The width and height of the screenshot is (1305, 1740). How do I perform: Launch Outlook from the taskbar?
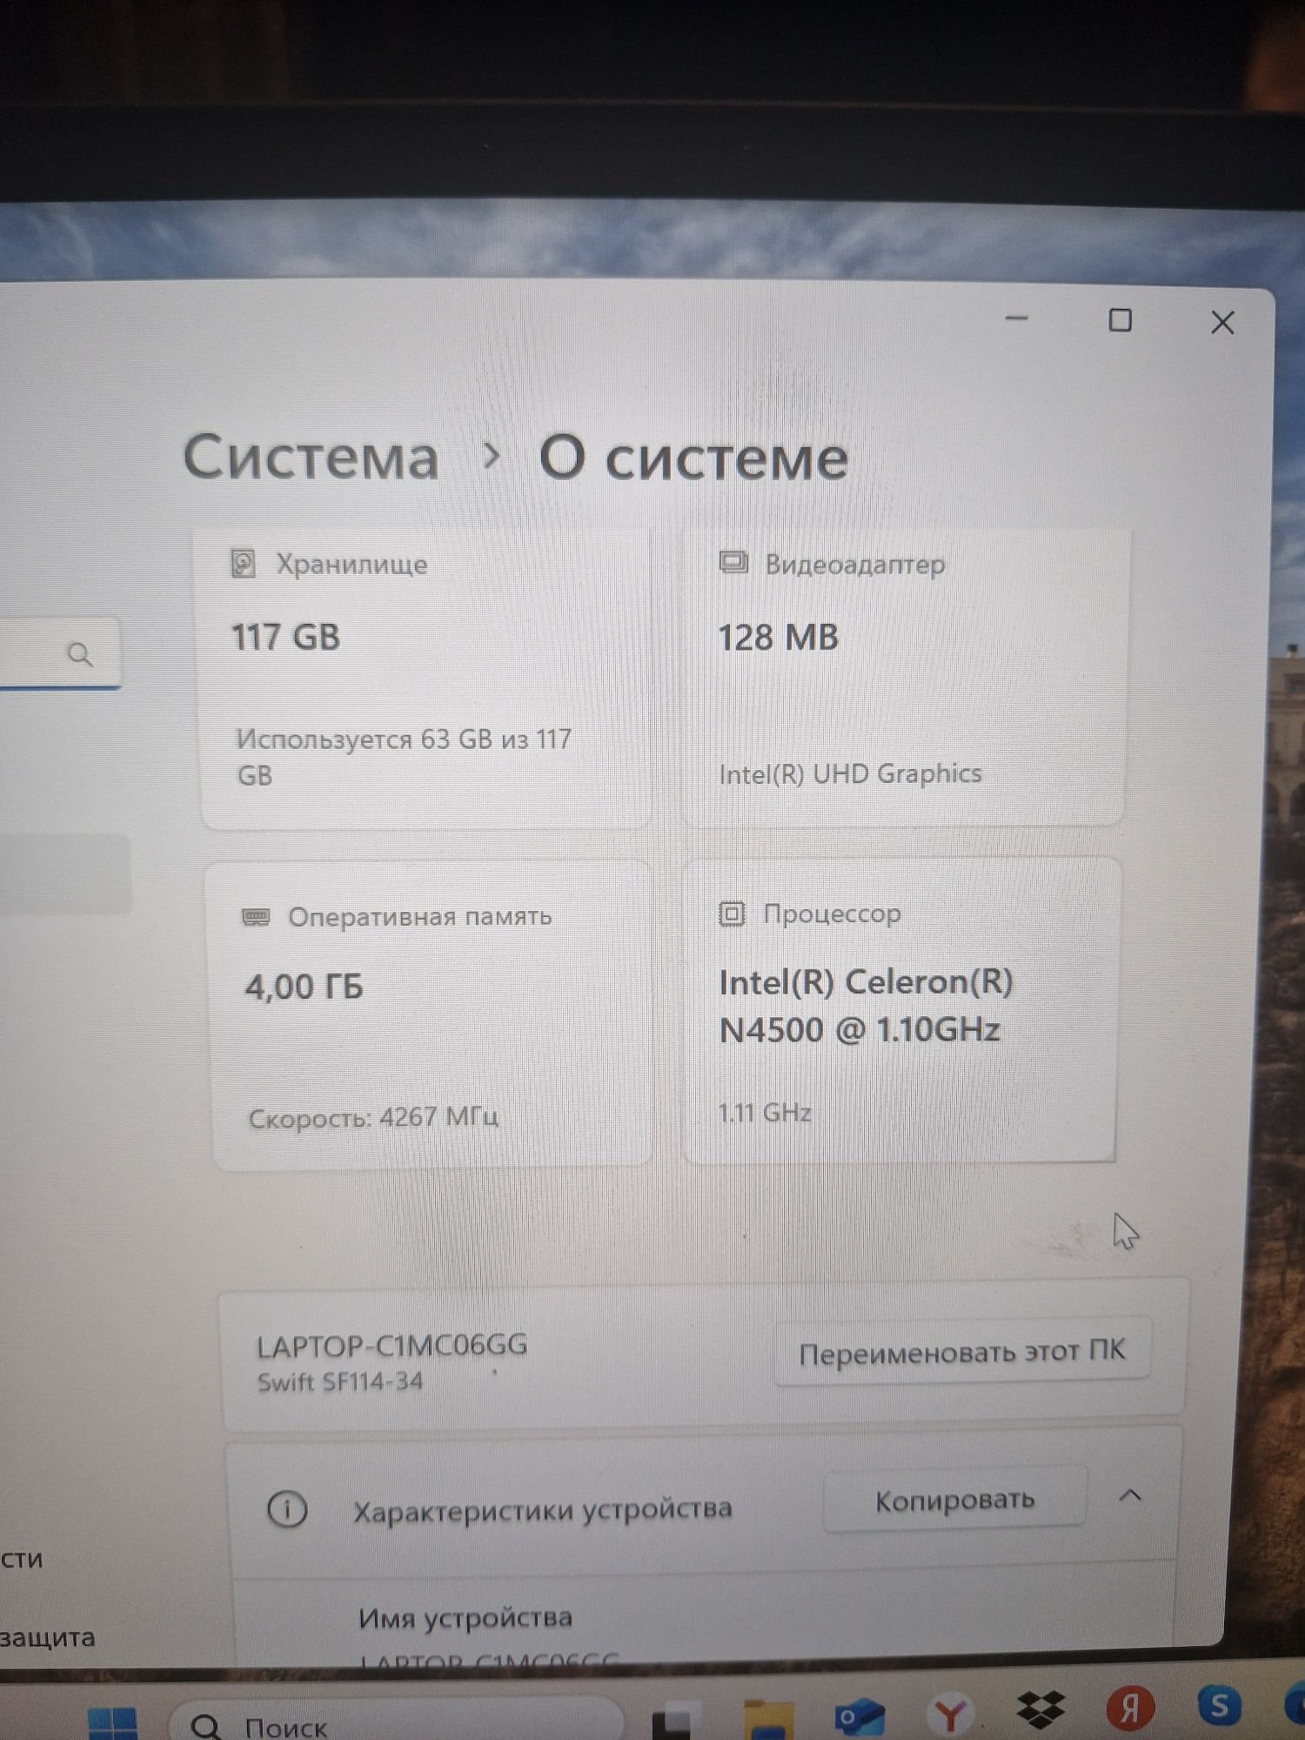click(860, 1716)
